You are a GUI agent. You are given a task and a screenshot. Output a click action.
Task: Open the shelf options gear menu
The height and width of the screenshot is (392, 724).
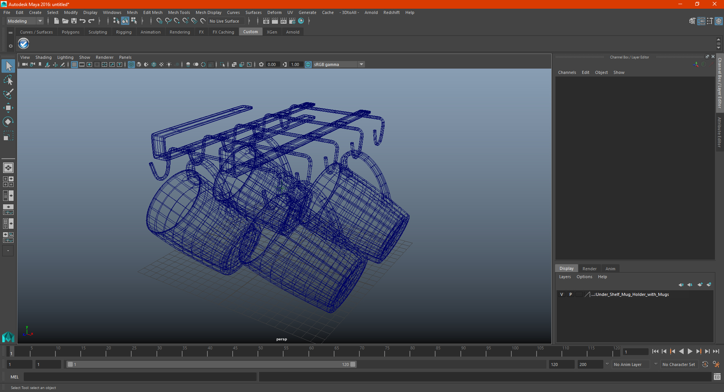click(x=11, y=46)
